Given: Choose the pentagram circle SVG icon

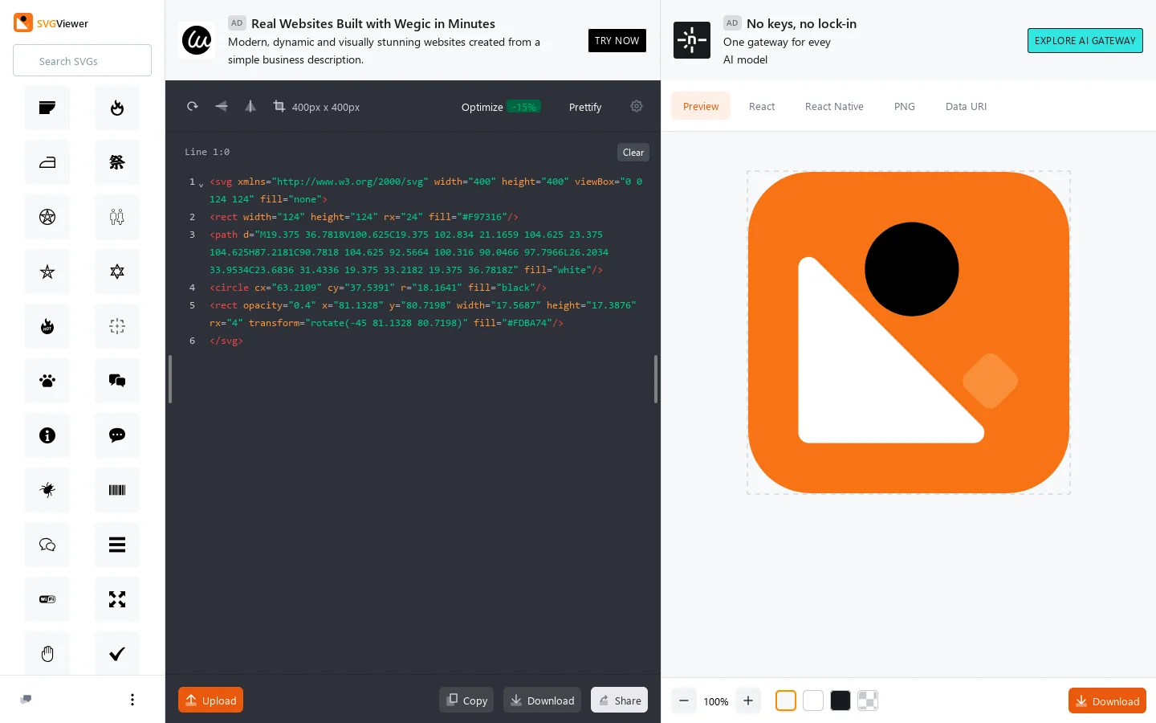Looking at the screenshot, I should tap(47, 217).
